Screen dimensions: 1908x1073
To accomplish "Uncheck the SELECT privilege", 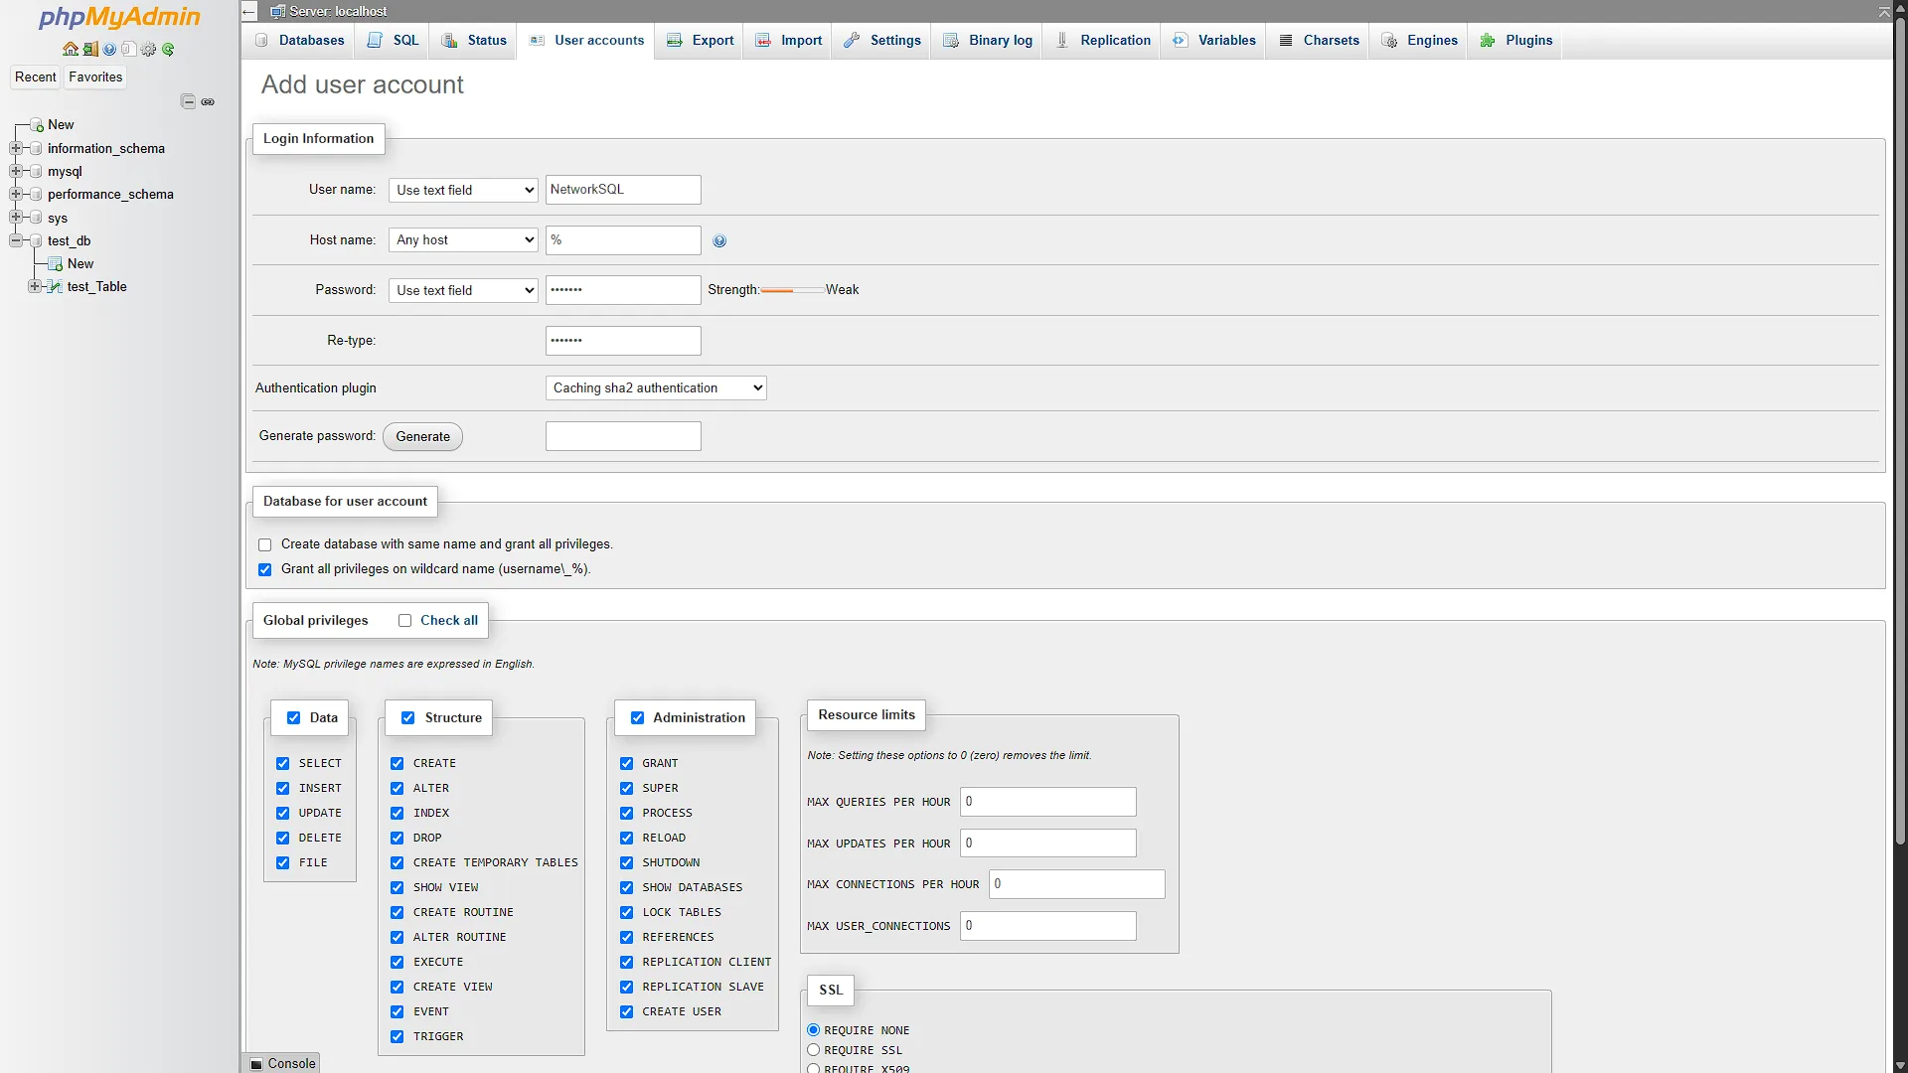I will tap(282, 764).
